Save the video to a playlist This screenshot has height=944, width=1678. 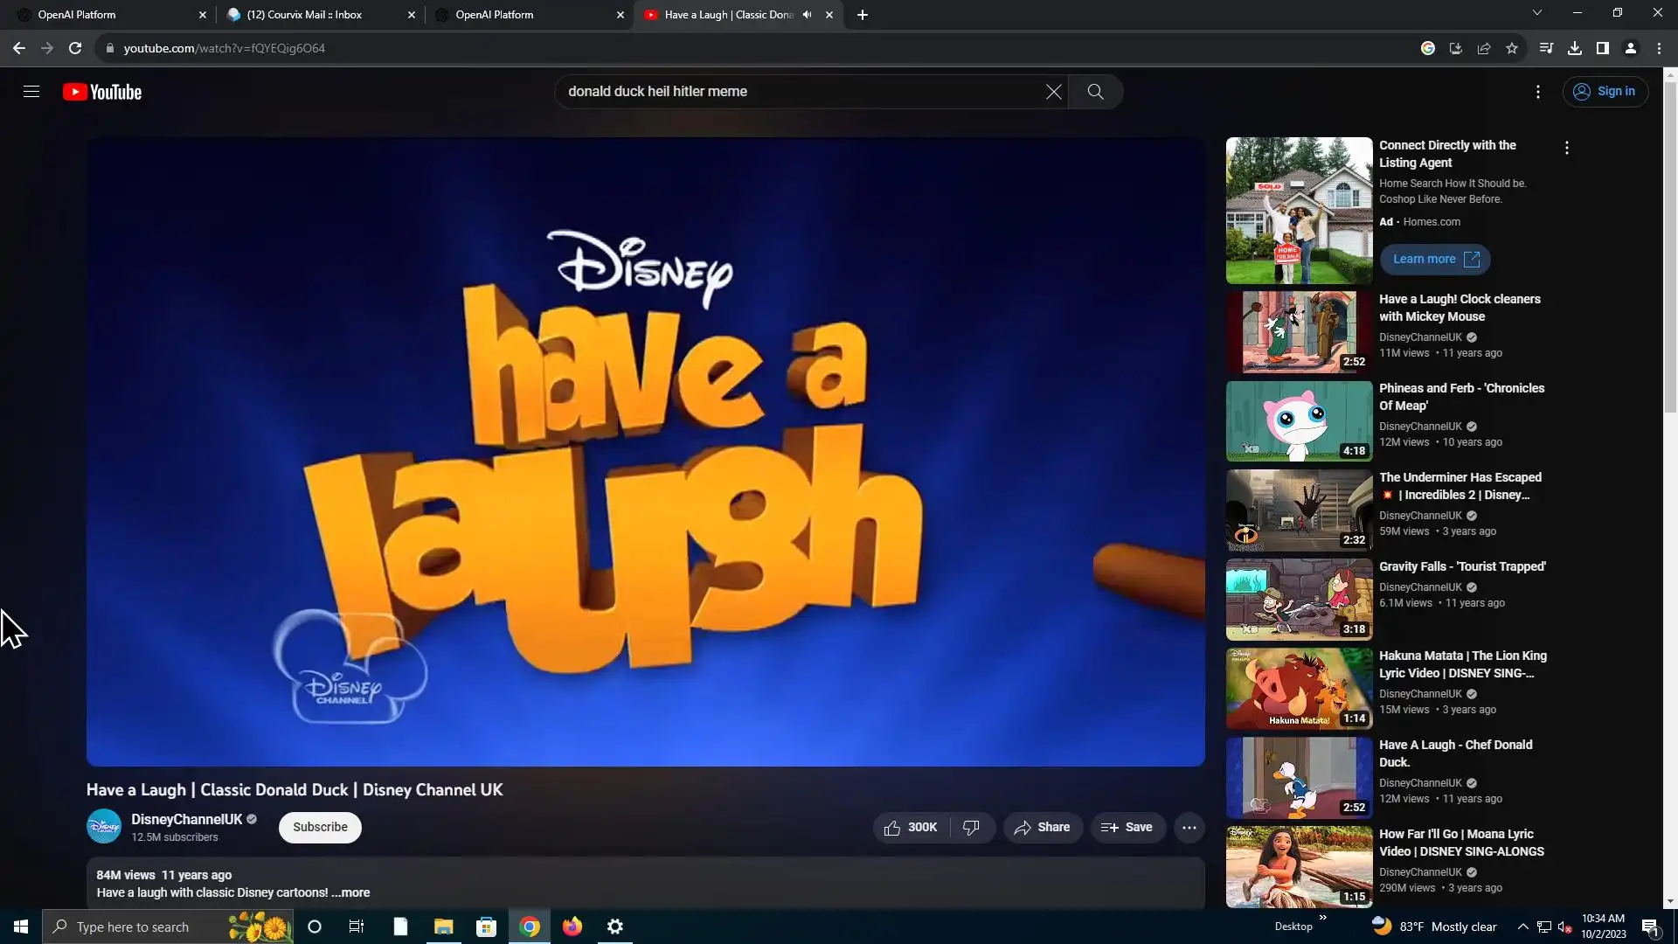(x=1127, y=828)
